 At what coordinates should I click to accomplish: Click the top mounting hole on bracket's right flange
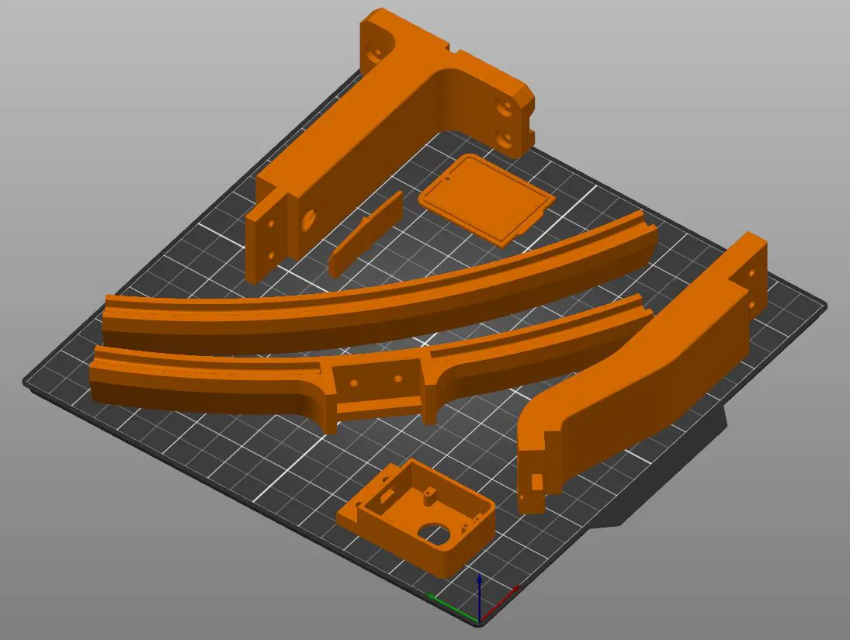[508, 109]
